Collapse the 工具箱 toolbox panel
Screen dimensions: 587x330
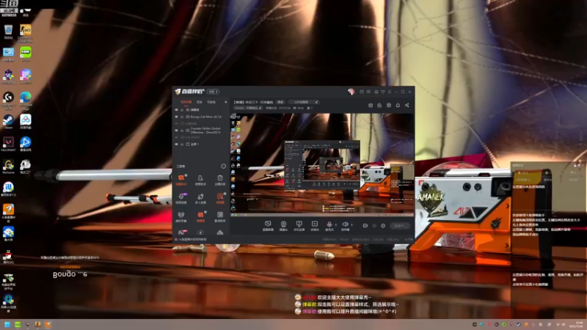click(224, 166)
